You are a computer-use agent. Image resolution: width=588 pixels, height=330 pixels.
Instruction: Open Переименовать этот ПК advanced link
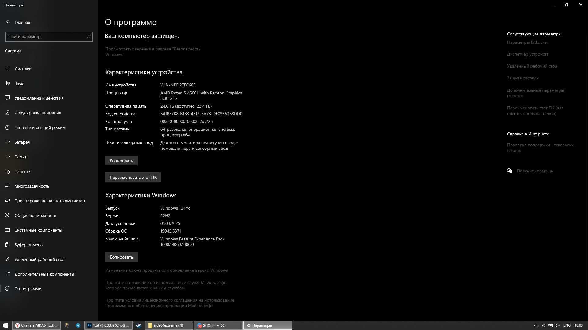[535, 111]
